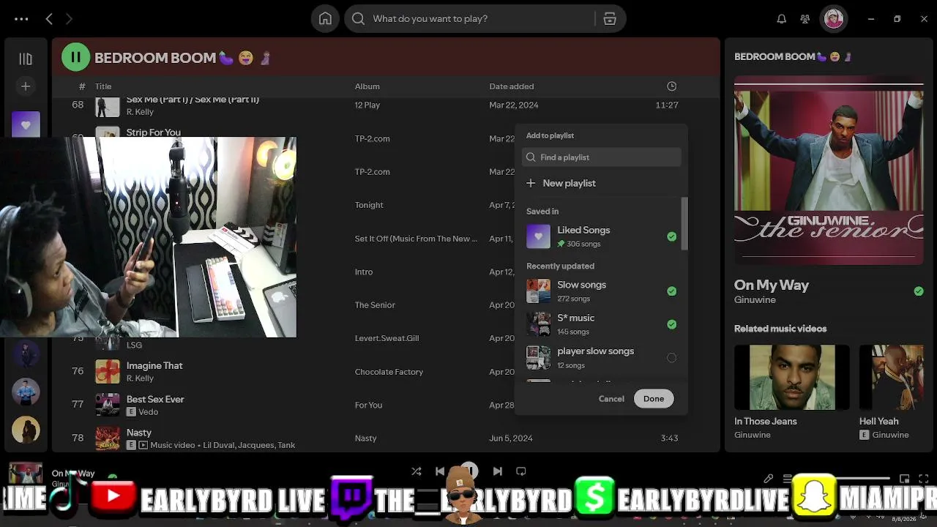937x527 pixels.
Task: Click the plus icon beside New playlist
Action: point(531,183)
